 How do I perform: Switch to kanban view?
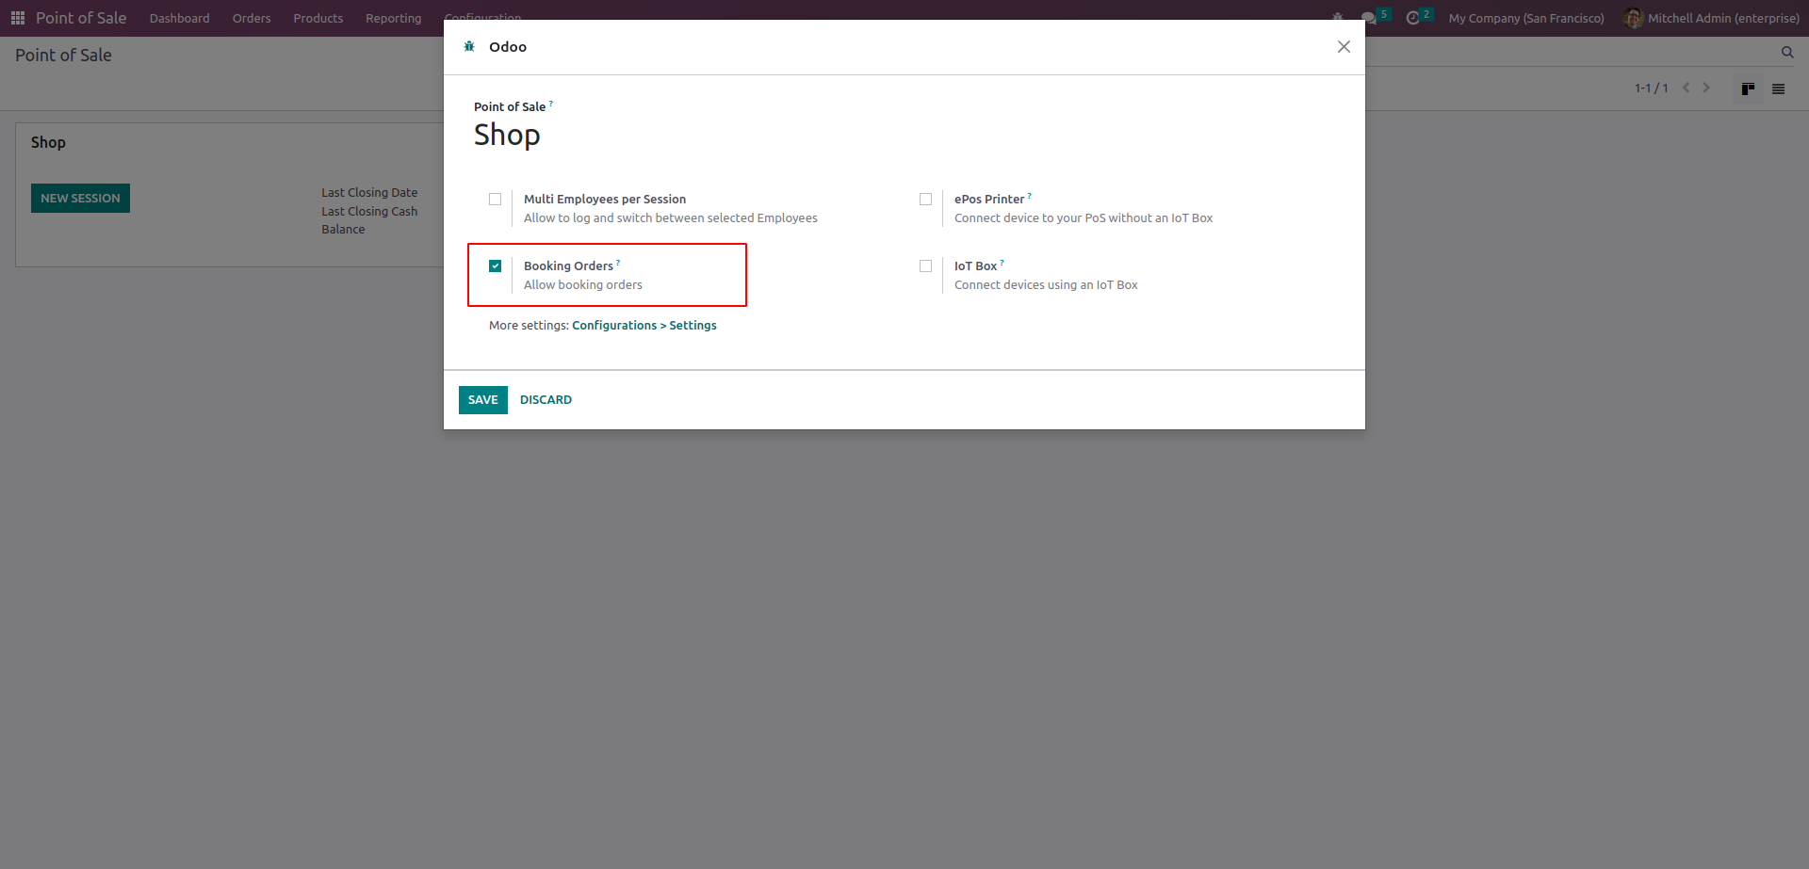(1748, 89)
